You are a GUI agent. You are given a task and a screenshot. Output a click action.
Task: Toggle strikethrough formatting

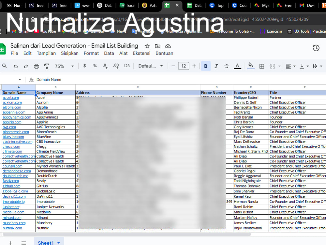(x=227, y=66)
